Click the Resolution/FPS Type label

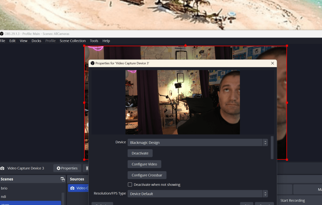[110, 193]
